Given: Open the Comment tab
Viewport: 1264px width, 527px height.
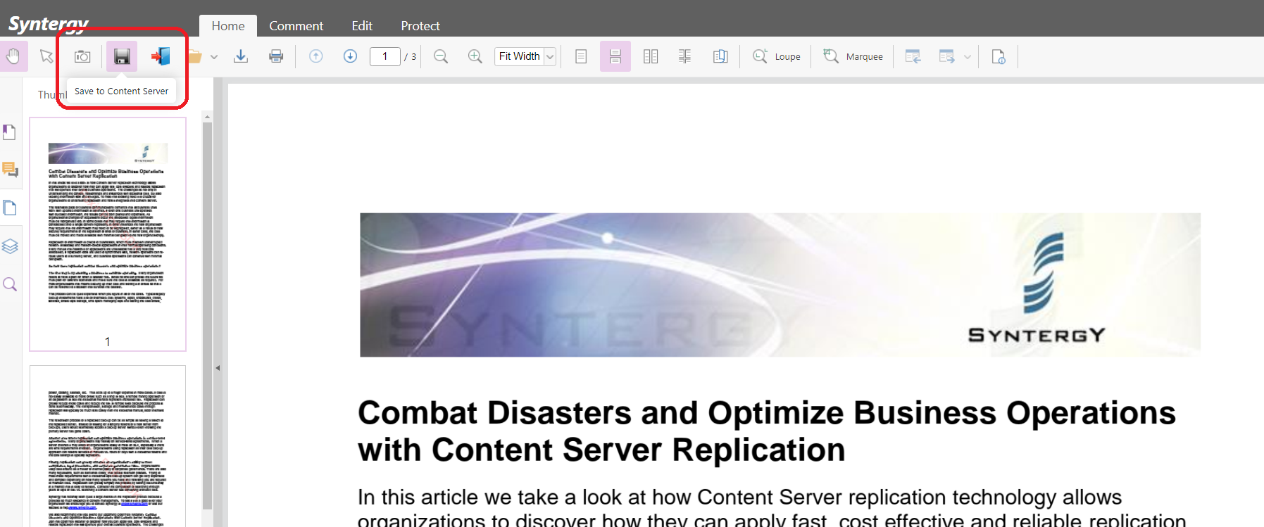Looking at the screenshot, I should [296, 26].
